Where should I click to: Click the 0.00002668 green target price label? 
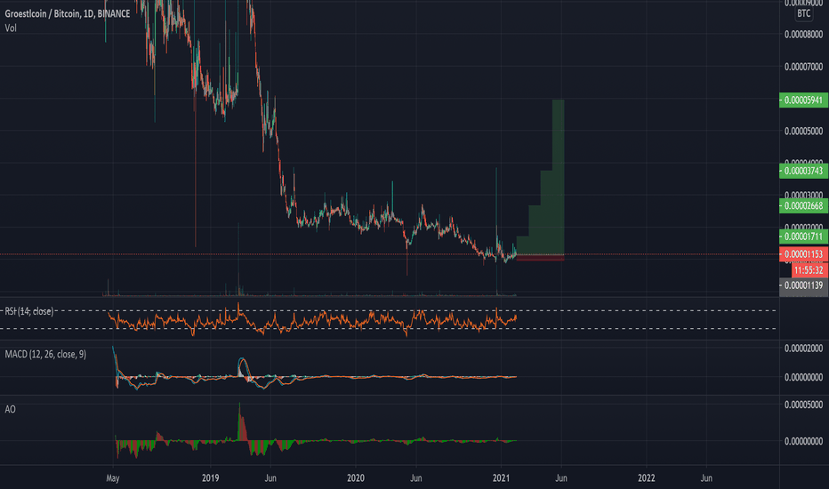[x=803, y=205]
